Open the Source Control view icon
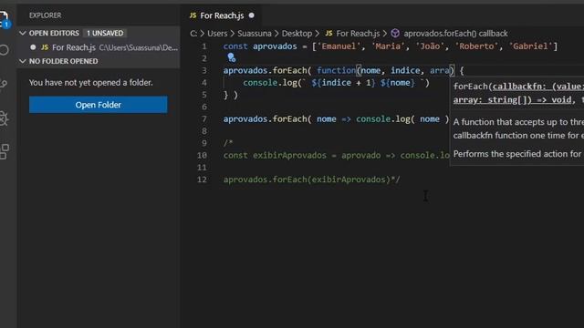 pos(4,84)
